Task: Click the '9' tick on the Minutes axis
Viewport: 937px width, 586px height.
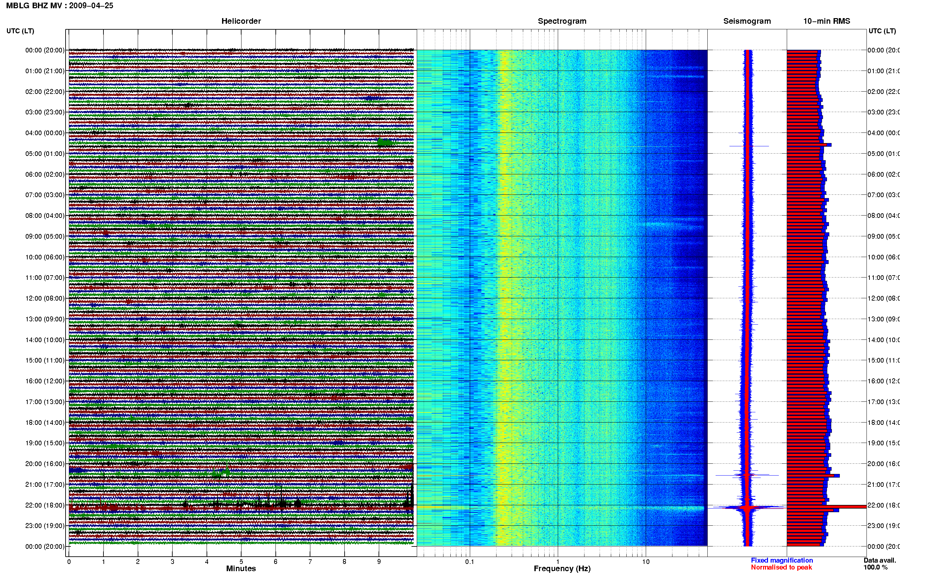Action: pyautogui.click(x=379, y=562)
